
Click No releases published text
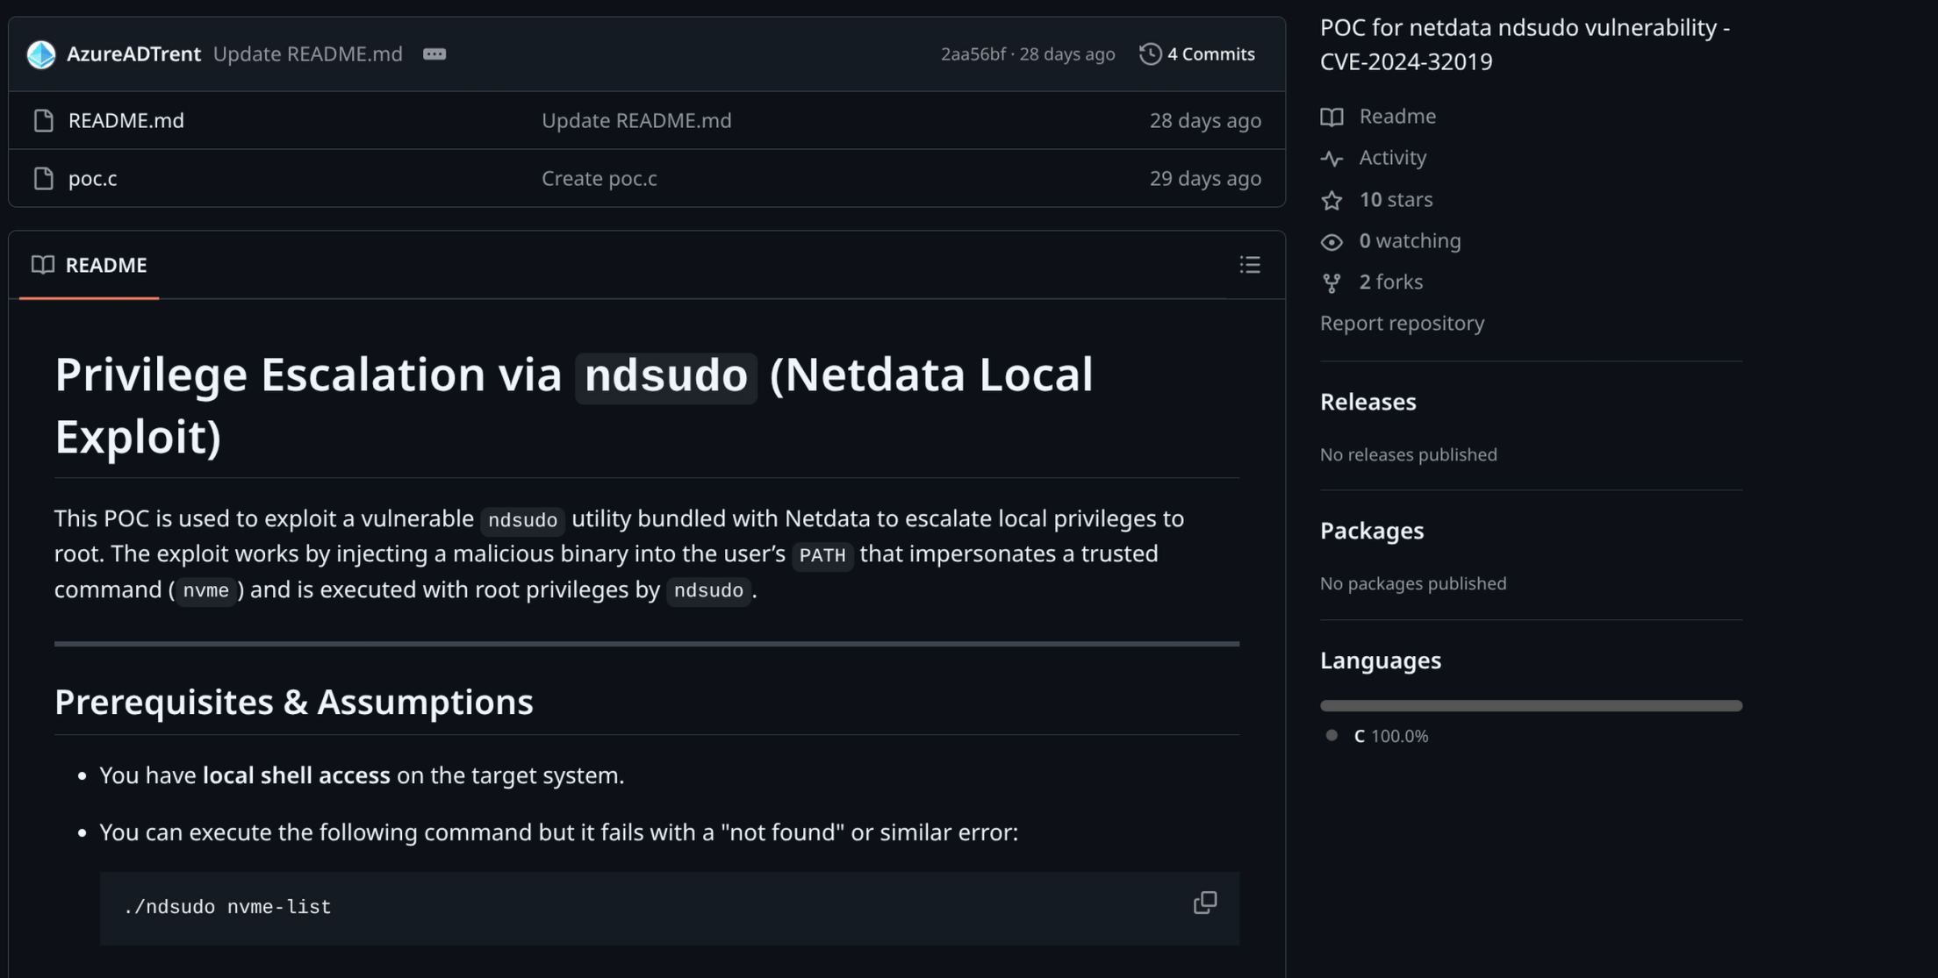coord(1408,455)
